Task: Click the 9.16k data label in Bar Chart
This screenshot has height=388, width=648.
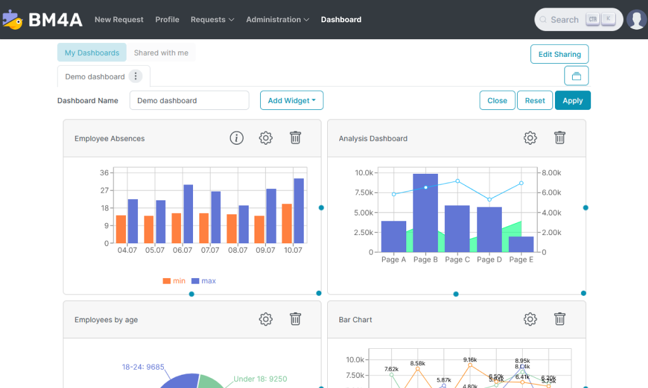Action: tap(470, 360)
